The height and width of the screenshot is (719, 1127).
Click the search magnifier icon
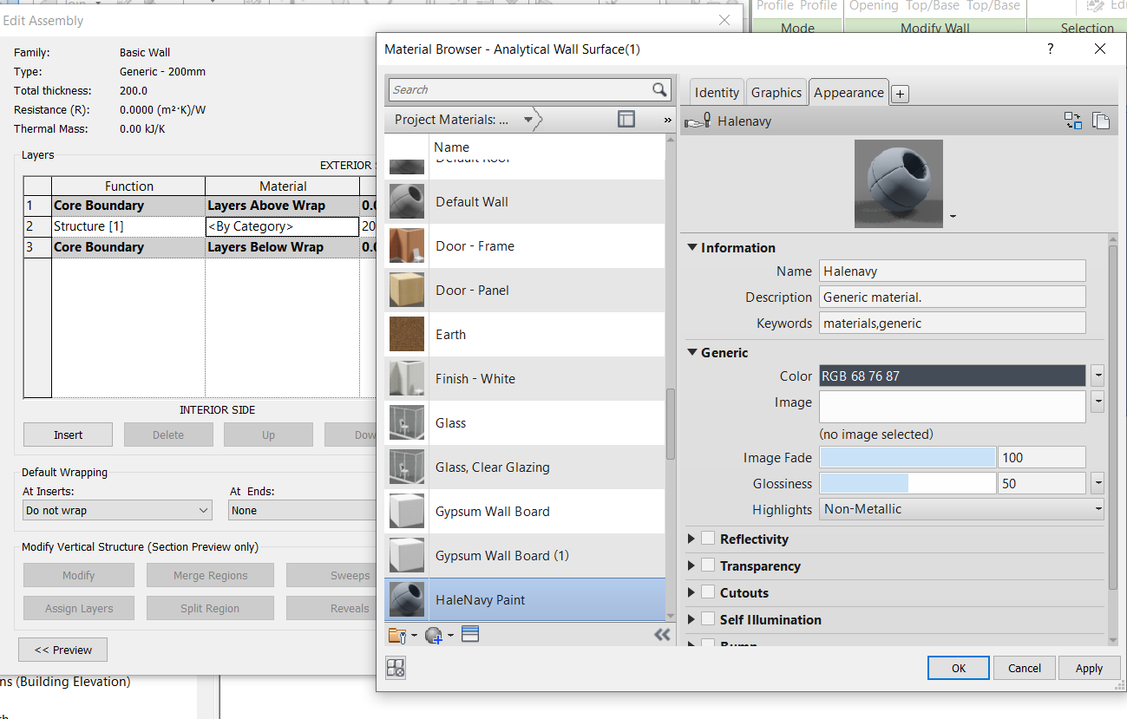pos(660,89)
